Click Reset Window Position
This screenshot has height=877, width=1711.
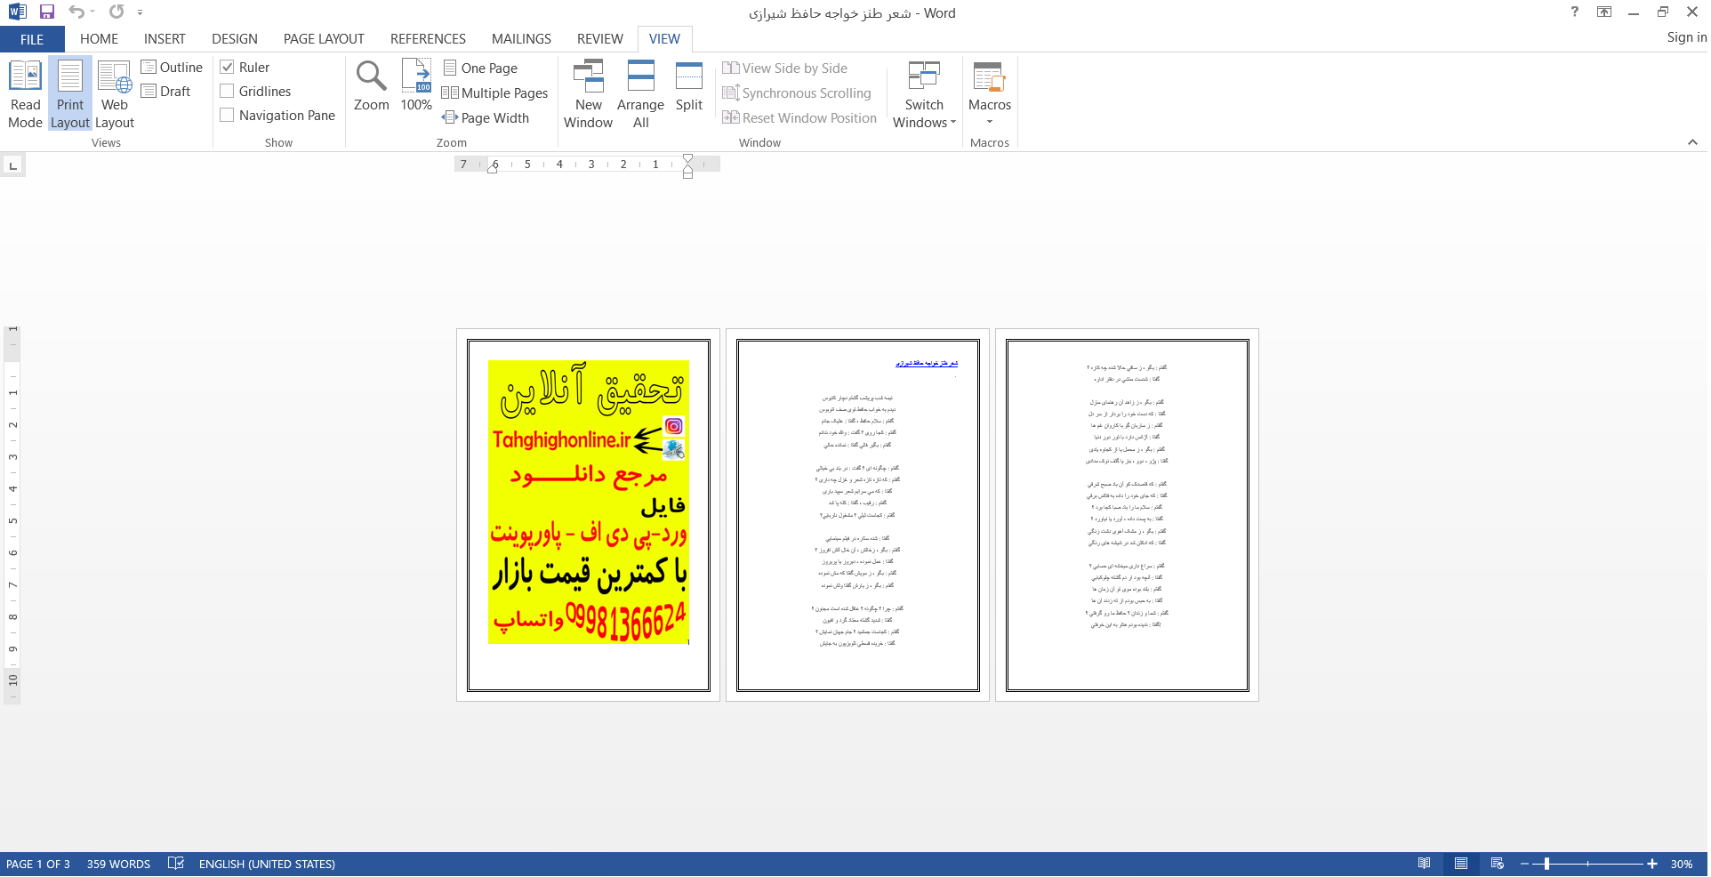coord(799,118)
